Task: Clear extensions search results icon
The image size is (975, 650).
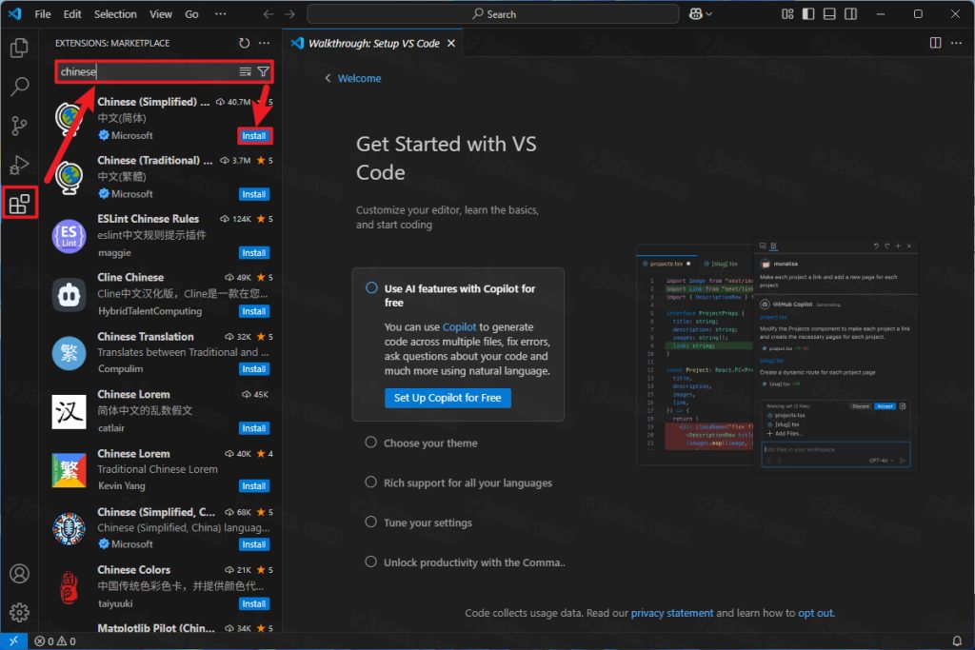Action: [246, 72]
